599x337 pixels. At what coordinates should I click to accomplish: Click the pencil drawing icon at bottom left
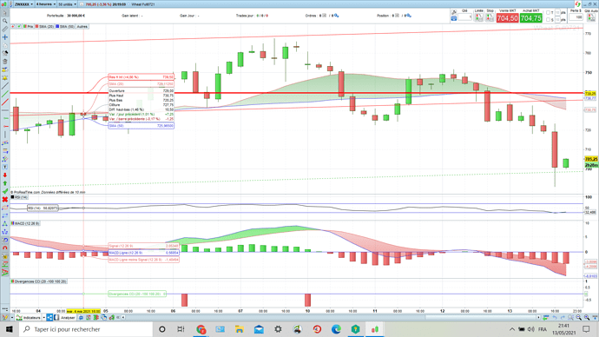(x=5, y=318)
